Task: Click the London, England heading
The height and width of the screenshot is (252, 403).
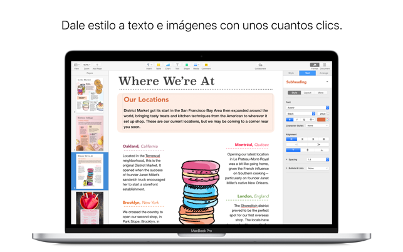Action: coord(253,196)
